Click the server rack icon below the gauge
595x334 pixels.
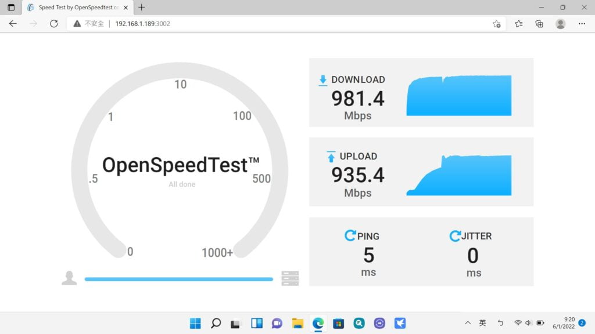point(290,278)
